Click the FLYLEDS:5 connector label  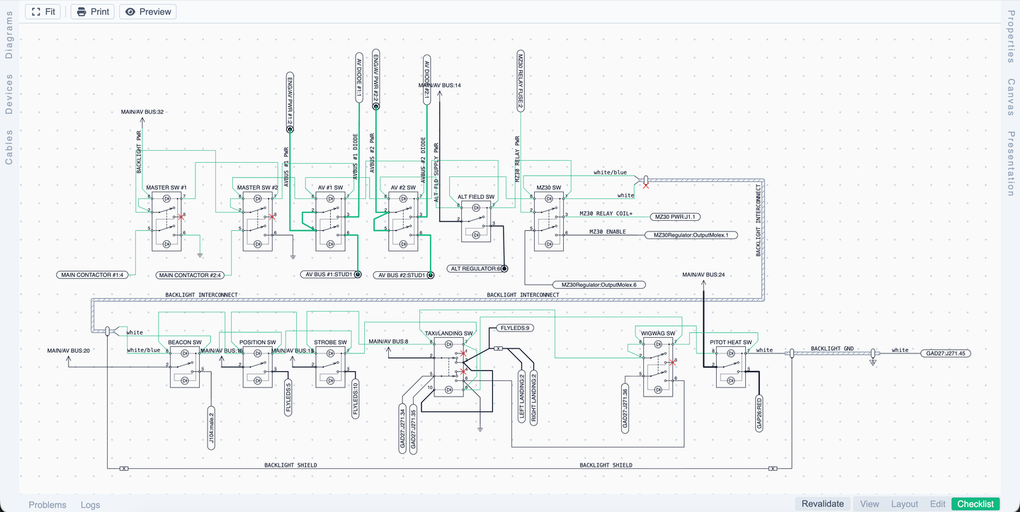point(288,397)
